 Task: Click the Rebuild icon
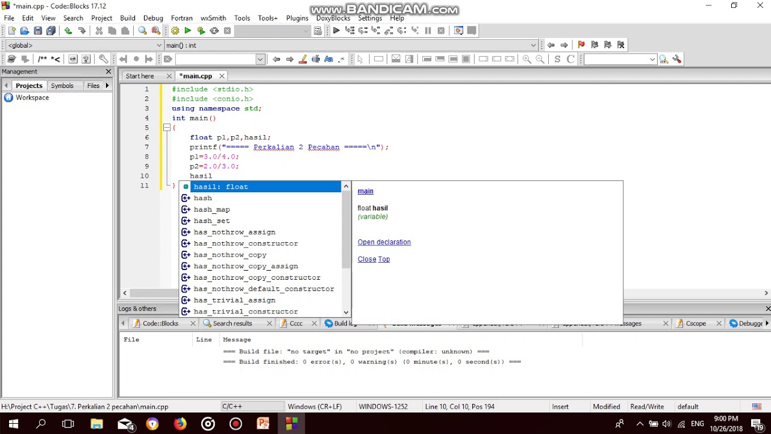click(x=214, y=31)
